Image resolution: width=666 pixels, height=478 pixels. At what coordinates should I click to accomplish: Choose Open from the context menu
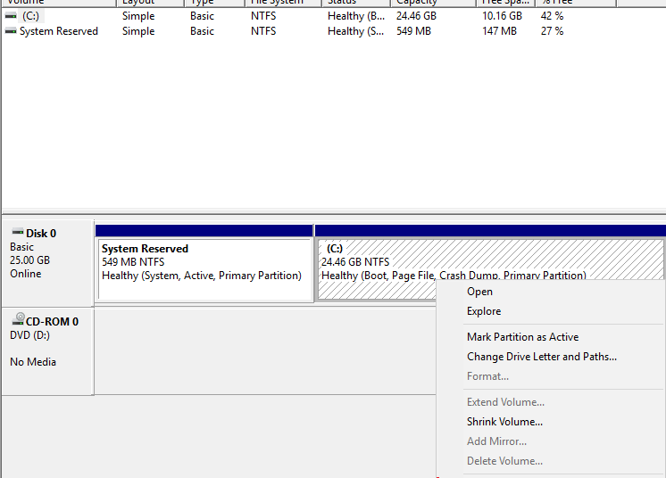pos(479,292)
